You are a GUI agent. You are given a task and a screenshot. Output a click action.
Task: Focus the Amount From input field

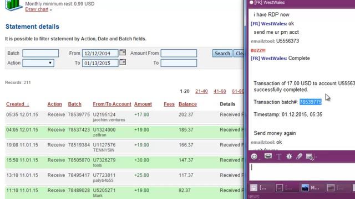click(x=179, y=53)
